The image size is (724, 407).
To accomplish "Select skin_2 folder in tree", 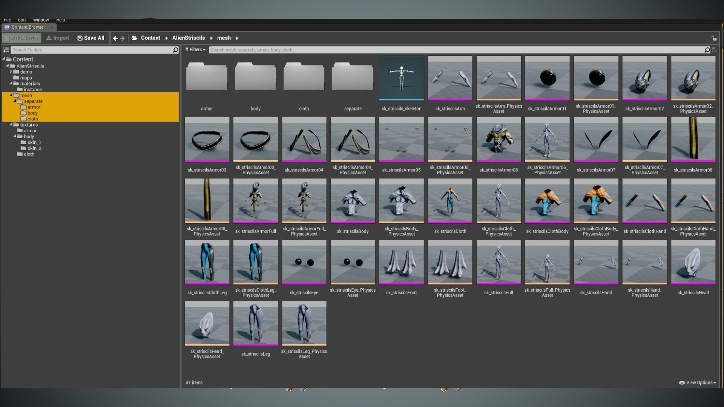I will click(x=34, y=148).
